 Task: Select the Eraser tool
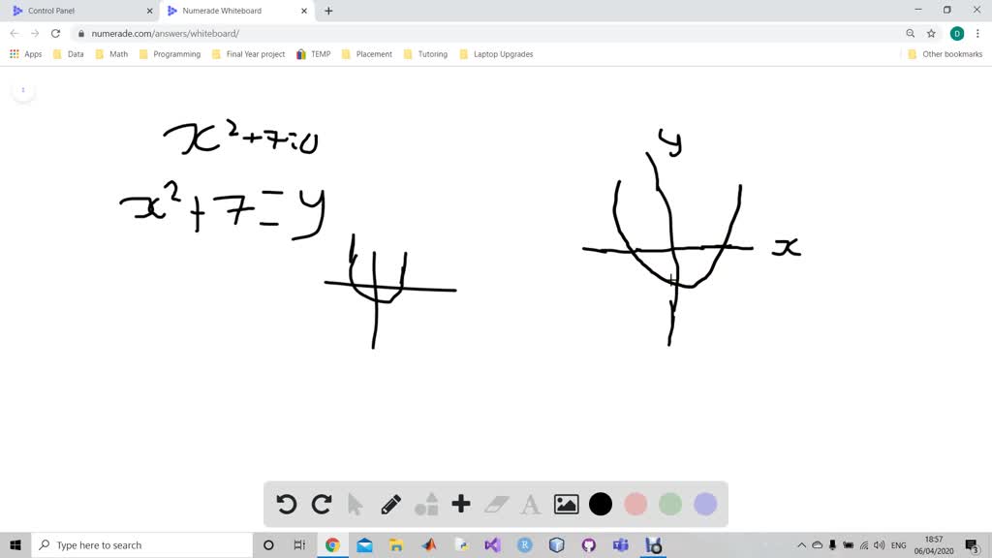pos(495,504)
